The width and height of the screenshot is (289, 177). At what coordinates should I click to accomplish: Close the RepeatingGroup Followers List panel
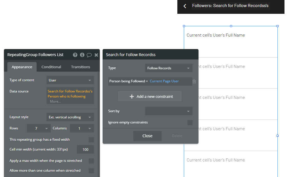click(x=96, y=55)
